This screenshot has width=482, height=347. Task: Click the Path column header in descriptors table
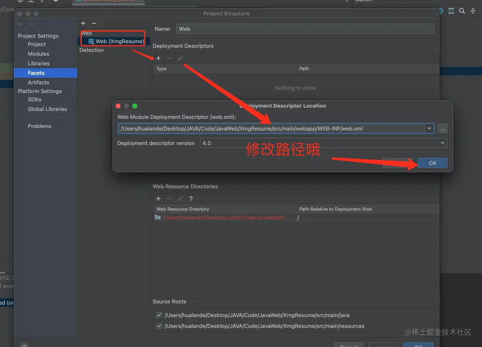pyautogui.click(x=368, y=69)
